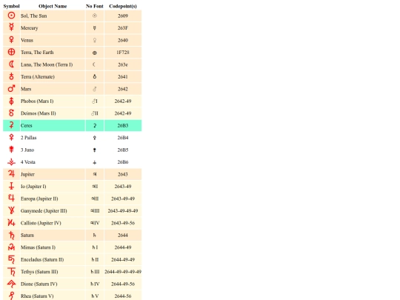Click the red Deimos symbol

11,113
